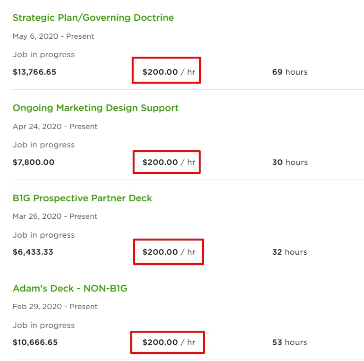Viewport: 364px width, 361px height.
Task: Select the hourly rate under Adam's Deck
Action: click(x=169, y=342)
